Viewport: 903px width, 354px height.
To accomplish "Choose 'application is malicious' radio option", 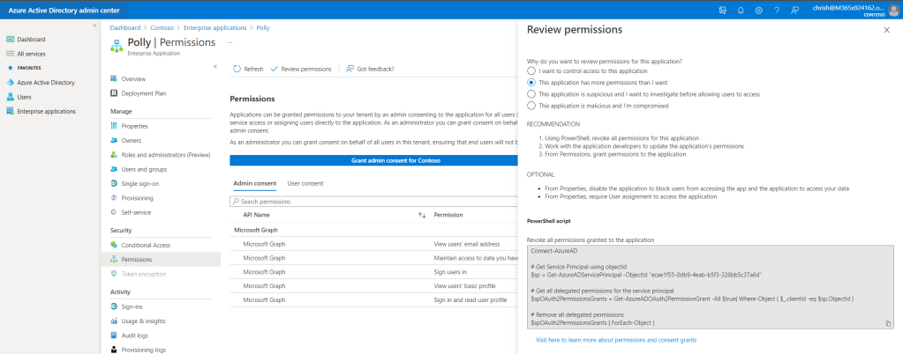I will click(x=531, y=106).
